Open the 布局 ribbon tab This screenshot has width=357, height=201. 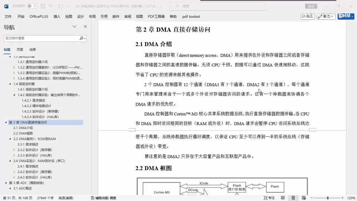tap(92, 16)
